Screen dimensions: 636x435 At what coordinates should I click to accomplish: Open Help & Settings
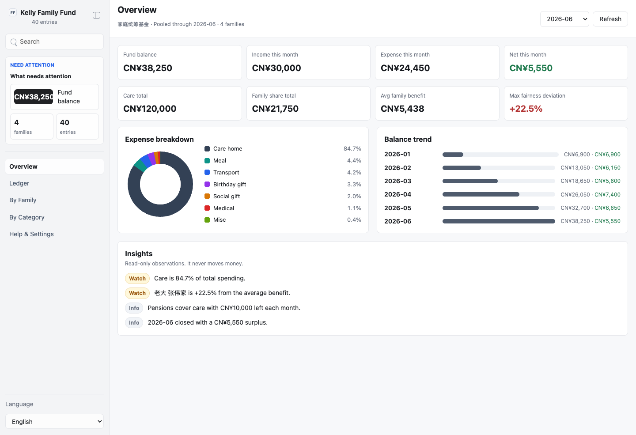[x=54, y=234]
